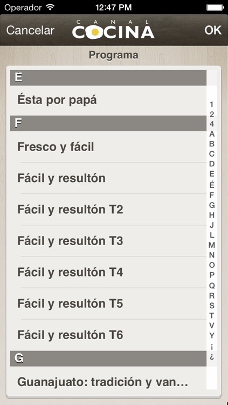Tap the Wi-Fi status icon
The image size is (228, 405).
[50, 7]
